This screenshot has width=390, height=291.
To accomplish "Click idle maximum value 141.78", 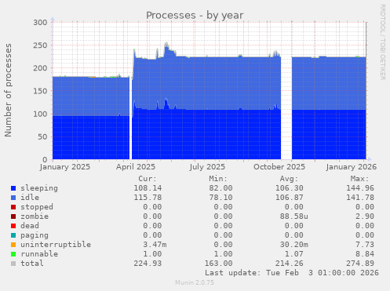I will [x=360, y=198].
